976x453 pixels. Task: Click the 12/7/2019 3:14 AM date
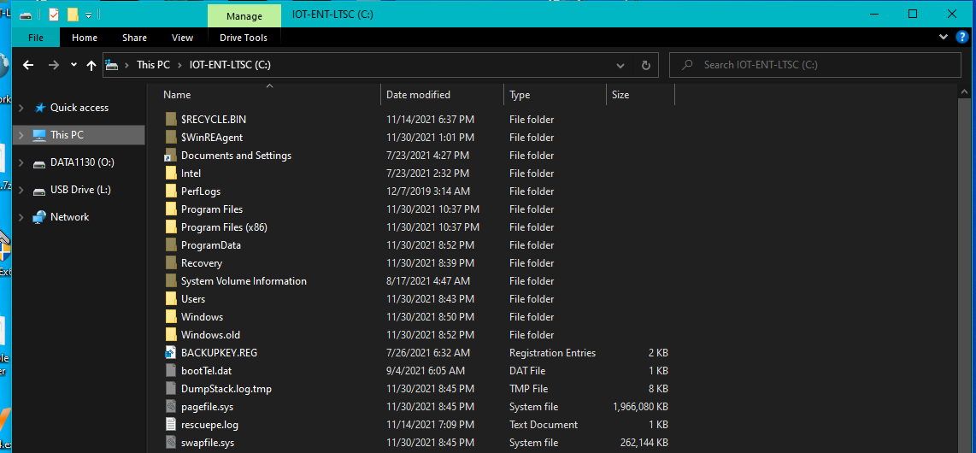(x=428, y=191)
